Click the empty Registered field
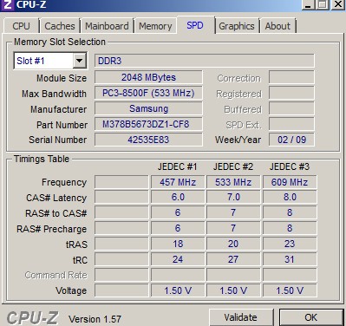Image resolution: width=346 pixels, height=326 pixels. [x=291, y=93]
